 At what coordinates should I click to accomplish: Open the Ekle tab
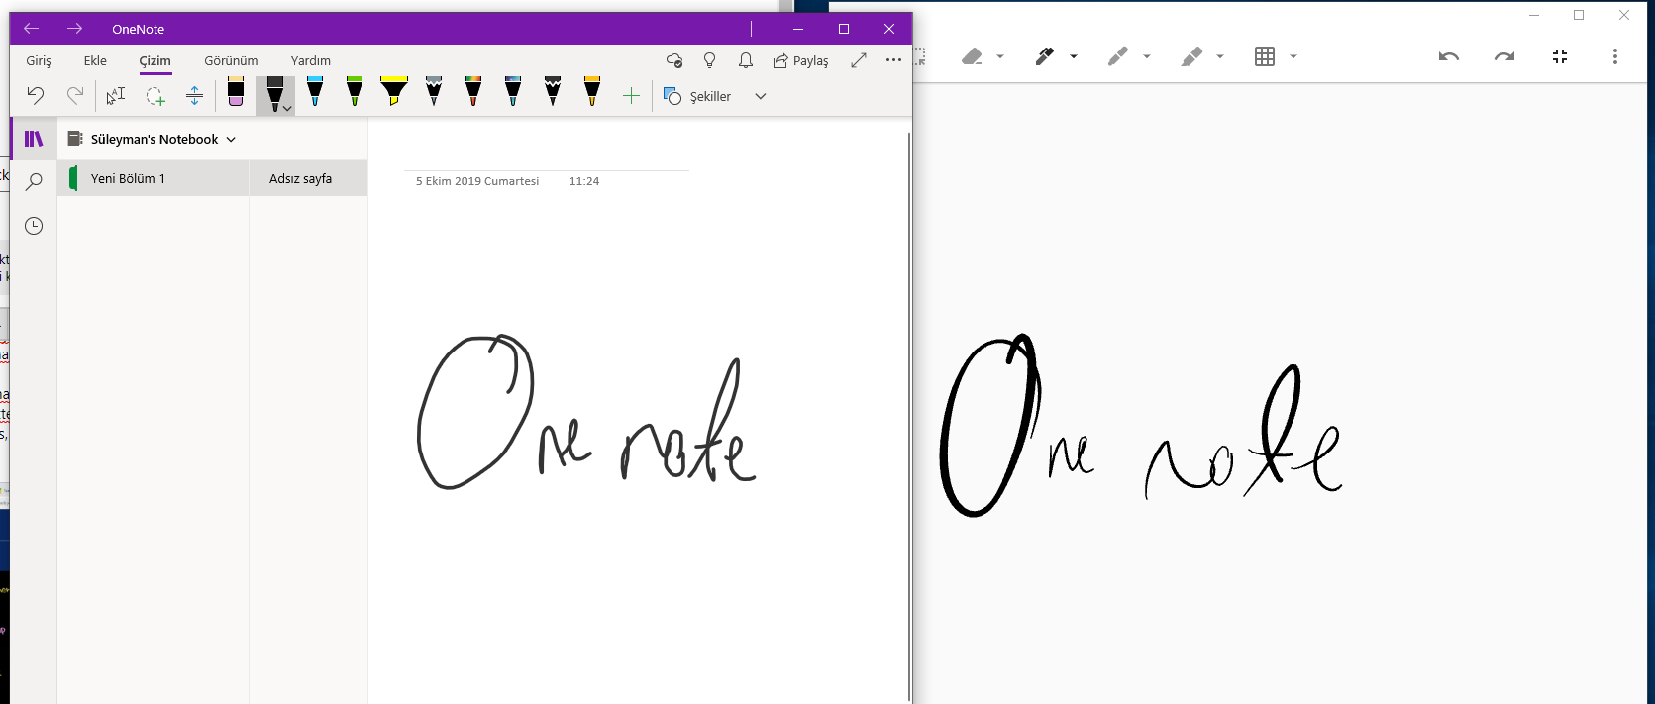point(95,60)
